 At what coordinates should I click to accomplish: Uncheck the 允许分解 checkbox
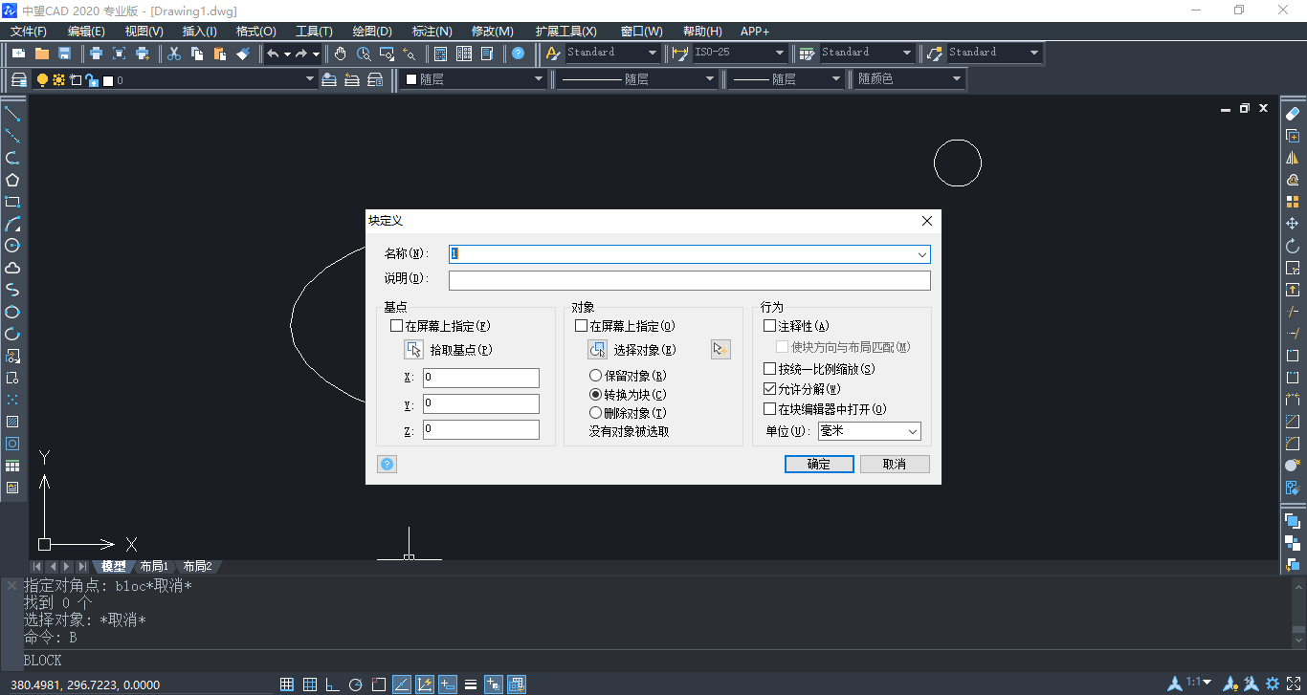770,389
